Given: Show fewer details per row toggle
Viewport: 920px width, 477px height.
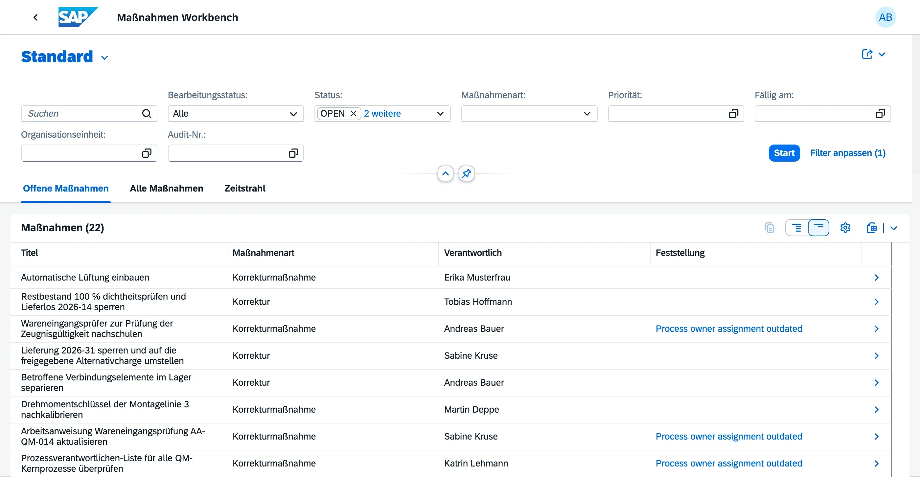Looking at the screenshot, I should pos(818,228).
